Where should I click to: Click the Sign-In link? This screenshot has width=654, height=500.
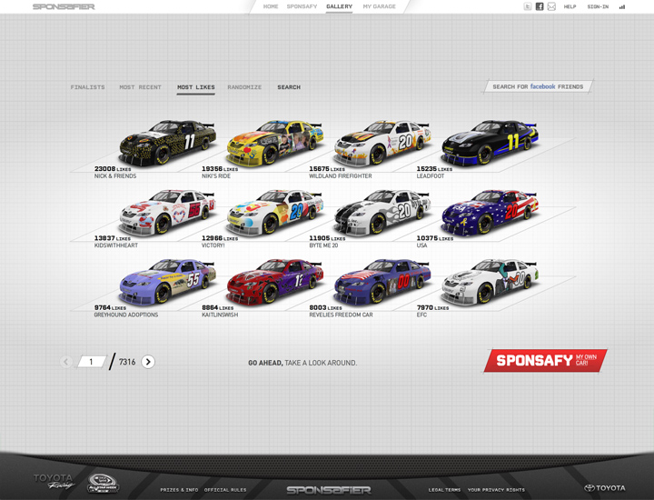(598, 6)
